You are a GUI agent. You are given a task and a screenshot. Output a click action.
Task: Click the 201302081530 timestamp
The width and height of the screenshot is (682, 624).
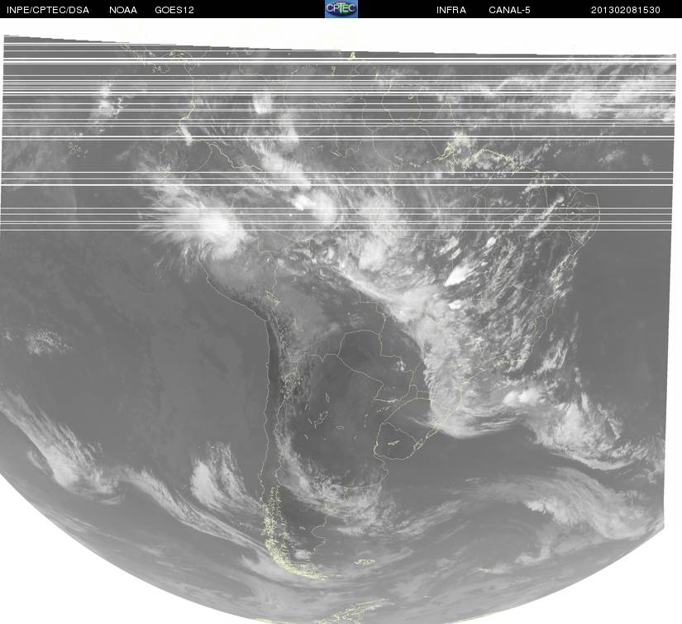coord(626,10)
